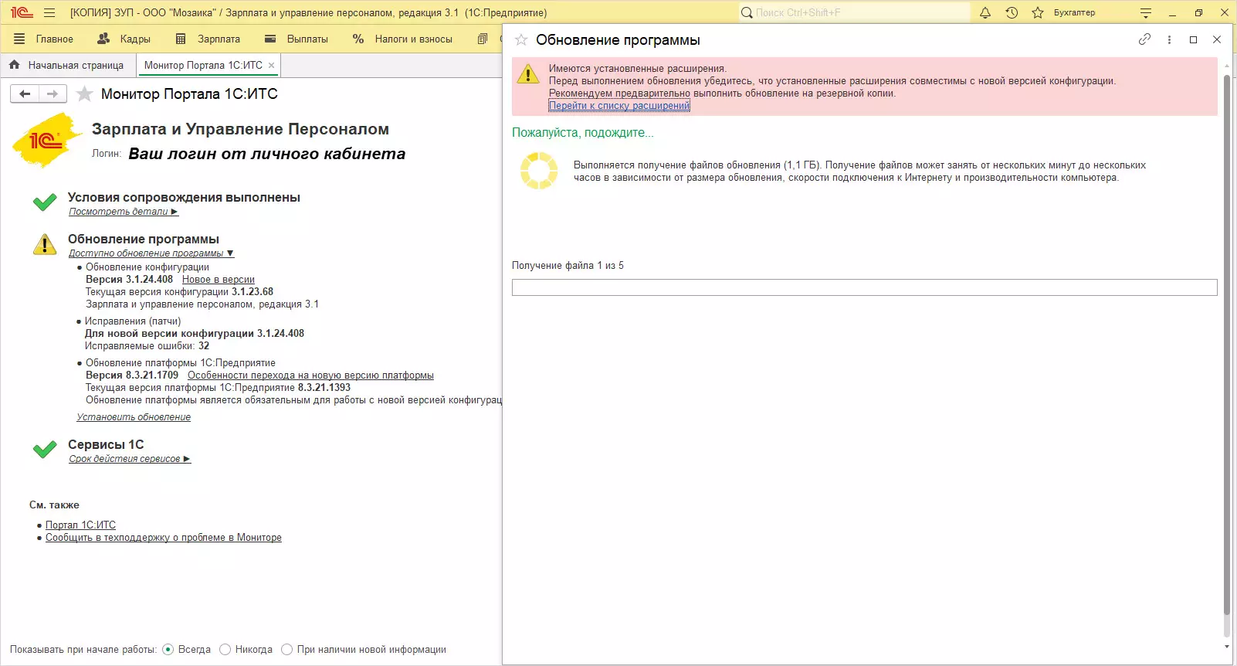Open the Главное section menu

click(55, 39)
